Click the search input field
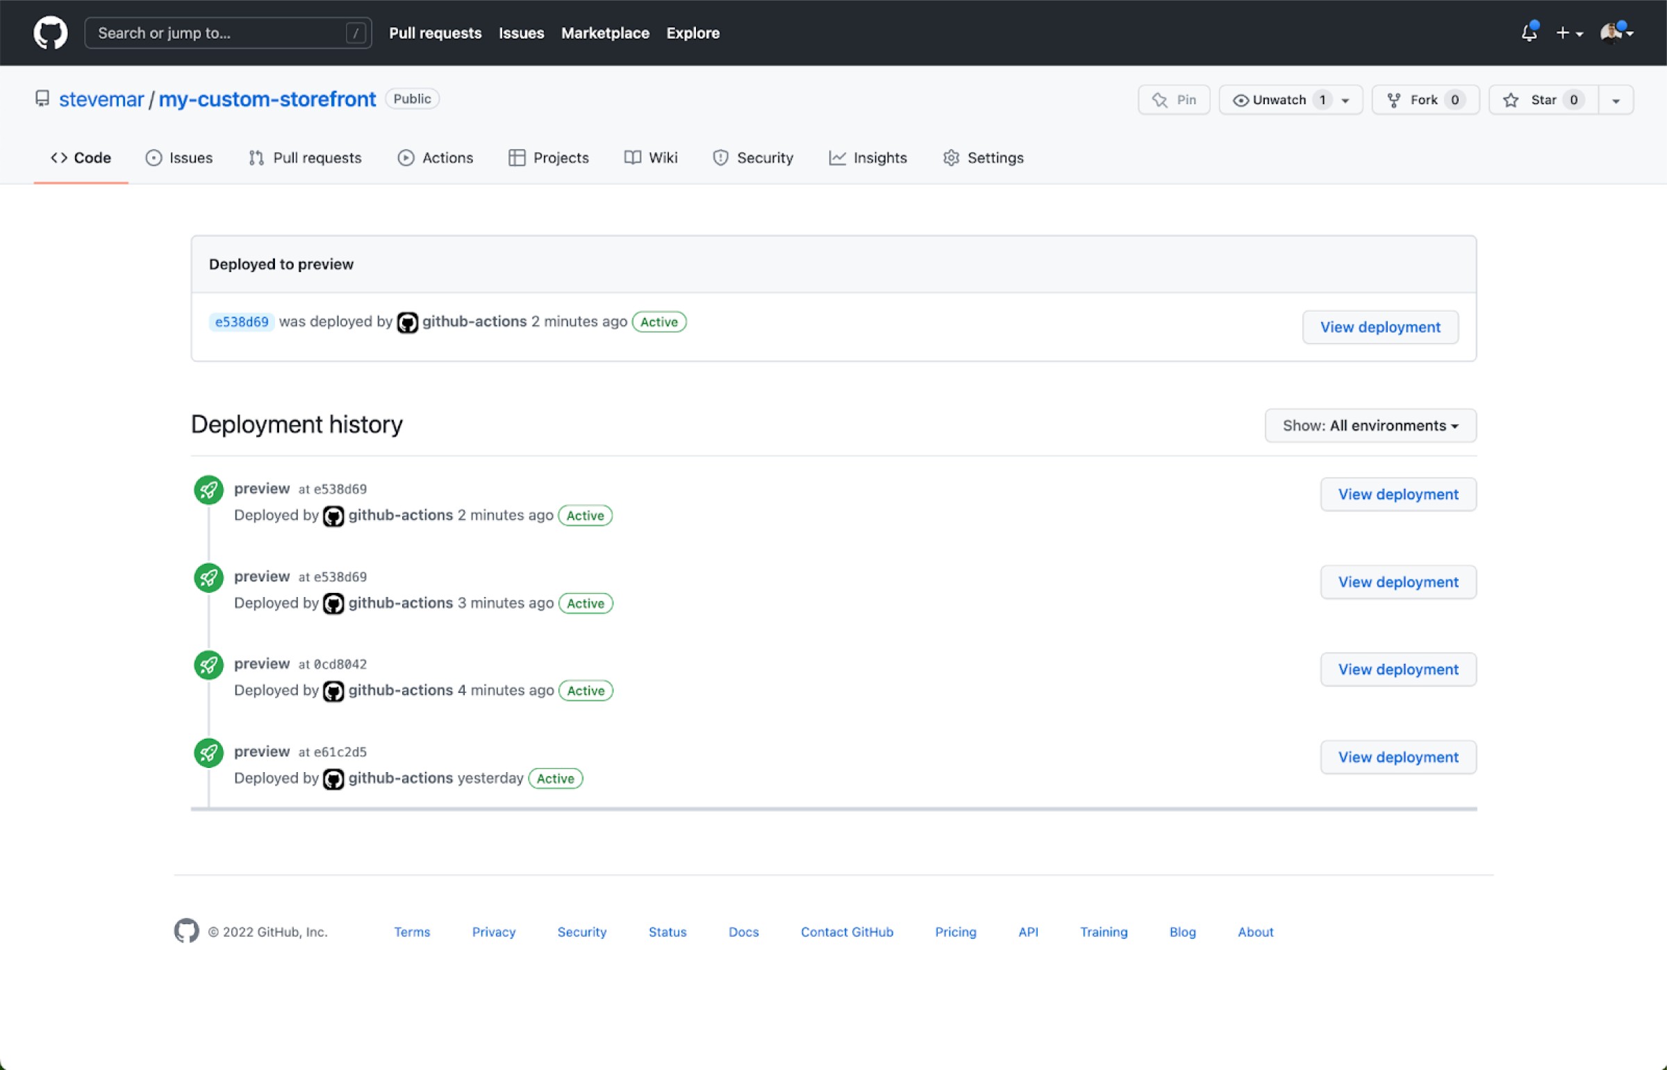Screen dimensions: 1667x1070 point(229,33)
